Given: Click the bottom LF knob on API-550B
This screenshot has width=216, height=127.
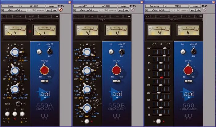Looking at the screenshot, I should (x=87, y=108).
